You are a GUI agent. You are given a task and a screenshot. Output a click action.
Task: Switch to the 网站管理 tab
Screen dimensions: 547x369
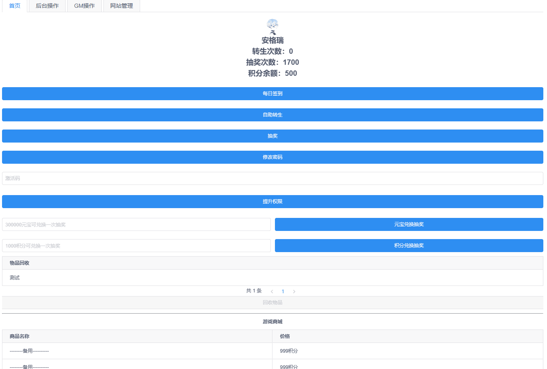[121, 6]
